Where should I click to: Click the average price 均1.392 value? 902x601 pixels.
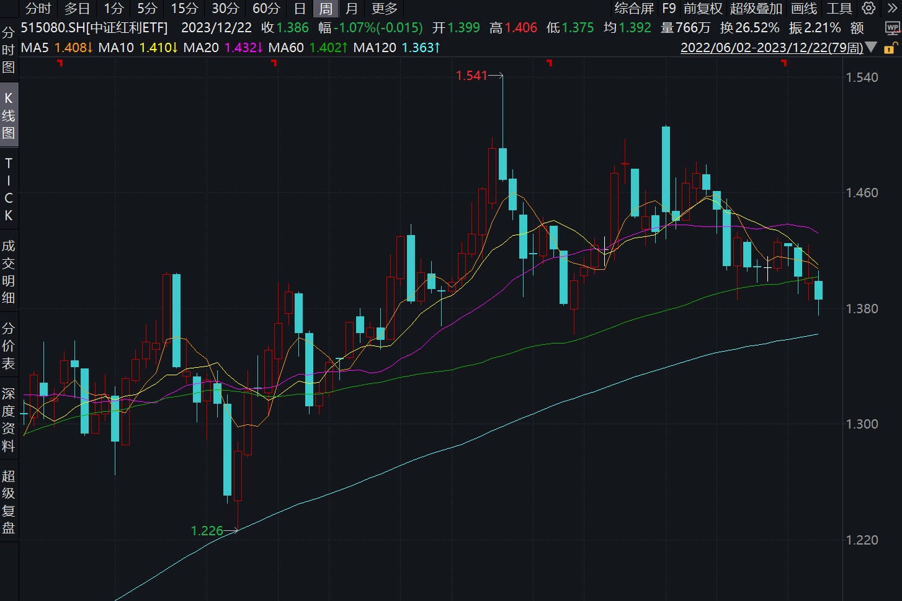627,28
